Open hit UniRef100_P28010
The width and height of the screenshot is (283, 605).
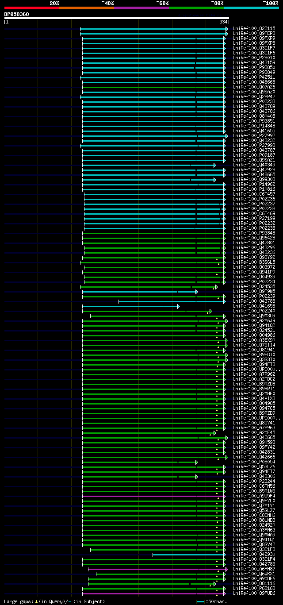254,58
